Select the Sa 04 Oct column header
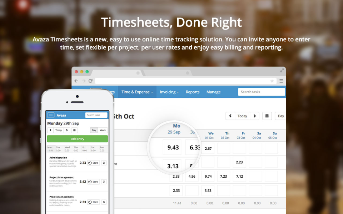Viewport: 343px width, 214px height. [257, 136]
